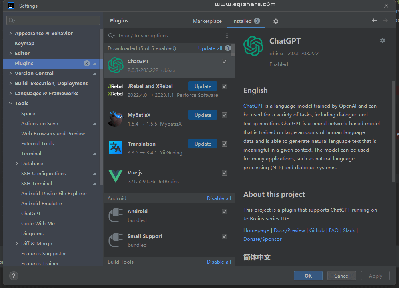Viewport: 399px width, 288px height.
Task: Click the plugins gear settings icon
Action: click(x=275, y=21)
